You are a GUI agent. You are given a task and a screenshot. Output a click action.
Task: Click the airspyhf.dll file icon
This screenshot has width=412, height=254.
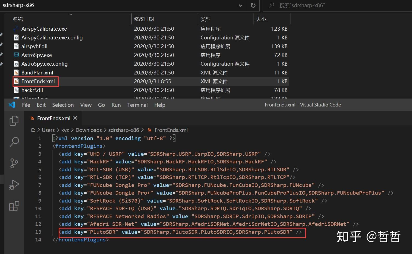[x=16, y=46]
